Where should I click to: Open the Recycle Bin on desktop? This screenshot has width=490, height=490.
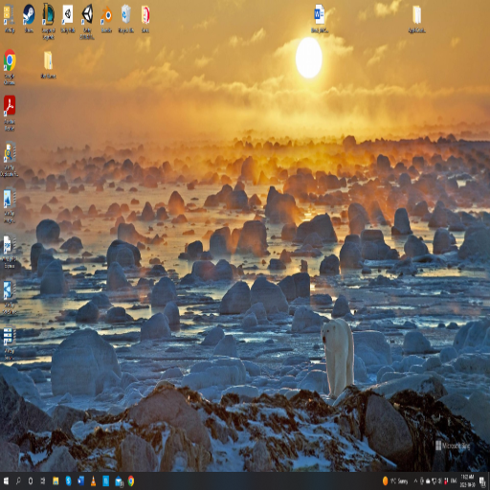point(126,18)
